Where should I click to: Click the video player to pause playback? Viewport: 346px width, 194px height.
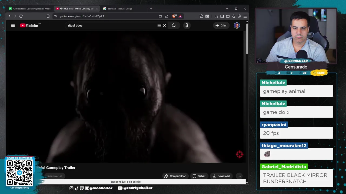click(x=126, y=96)
